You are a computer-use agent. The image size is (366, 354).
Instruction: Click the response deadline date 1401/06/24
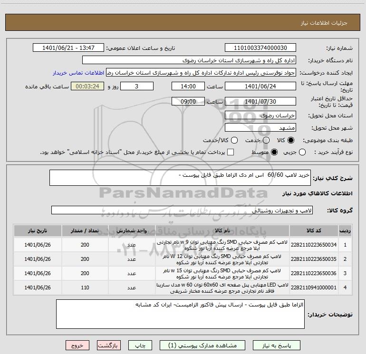click(260, 86)
